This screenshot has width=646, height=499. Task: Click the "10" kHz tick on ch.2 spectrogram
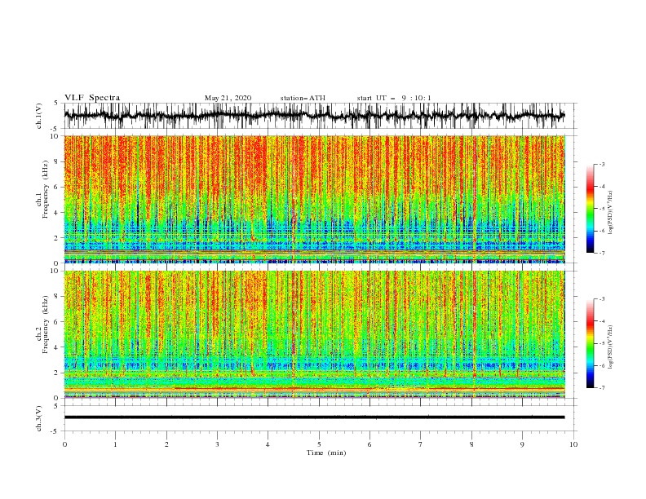click(55, 271)
